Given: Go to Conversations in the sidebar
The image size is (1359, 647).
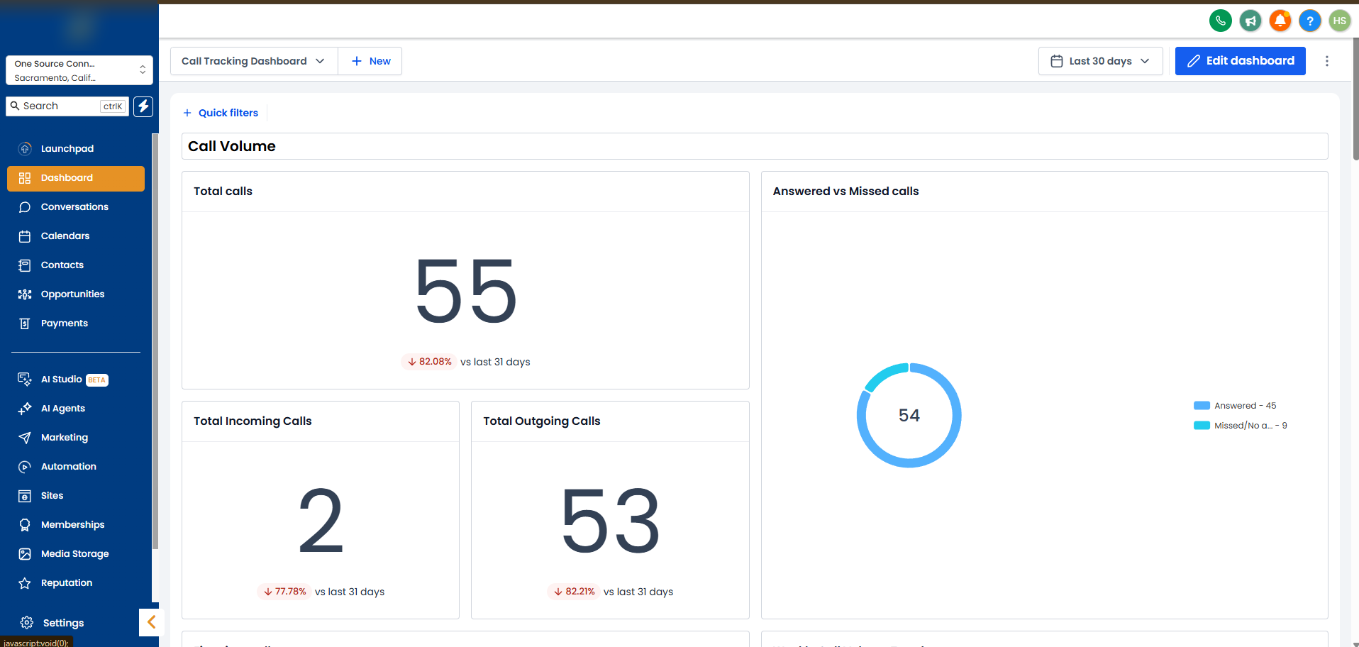Looking at the screenshot, I should pos(76,207).
